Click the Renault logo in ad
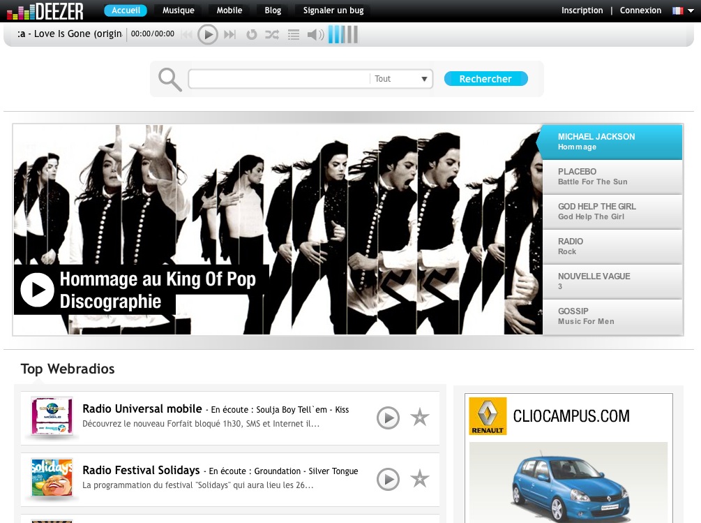This screenshot has height=523, width=701. click(488, 416)
